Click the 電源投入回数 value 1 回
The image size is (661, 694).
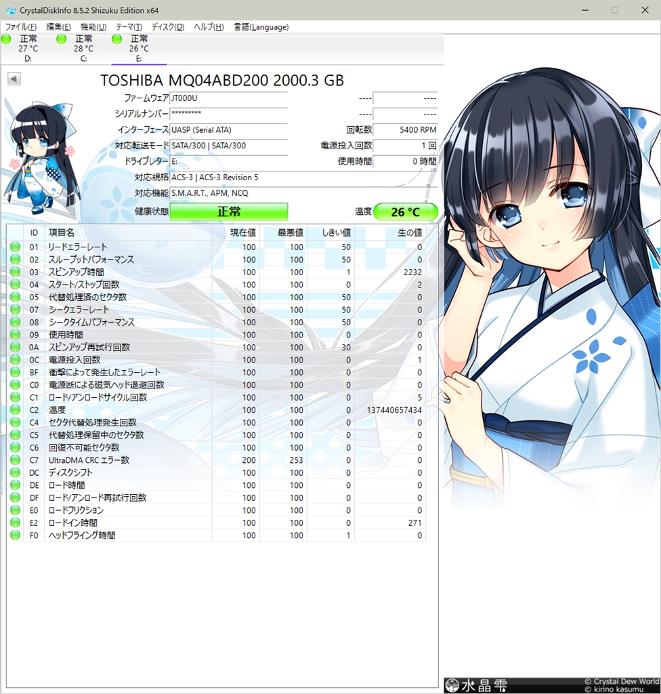405,146
